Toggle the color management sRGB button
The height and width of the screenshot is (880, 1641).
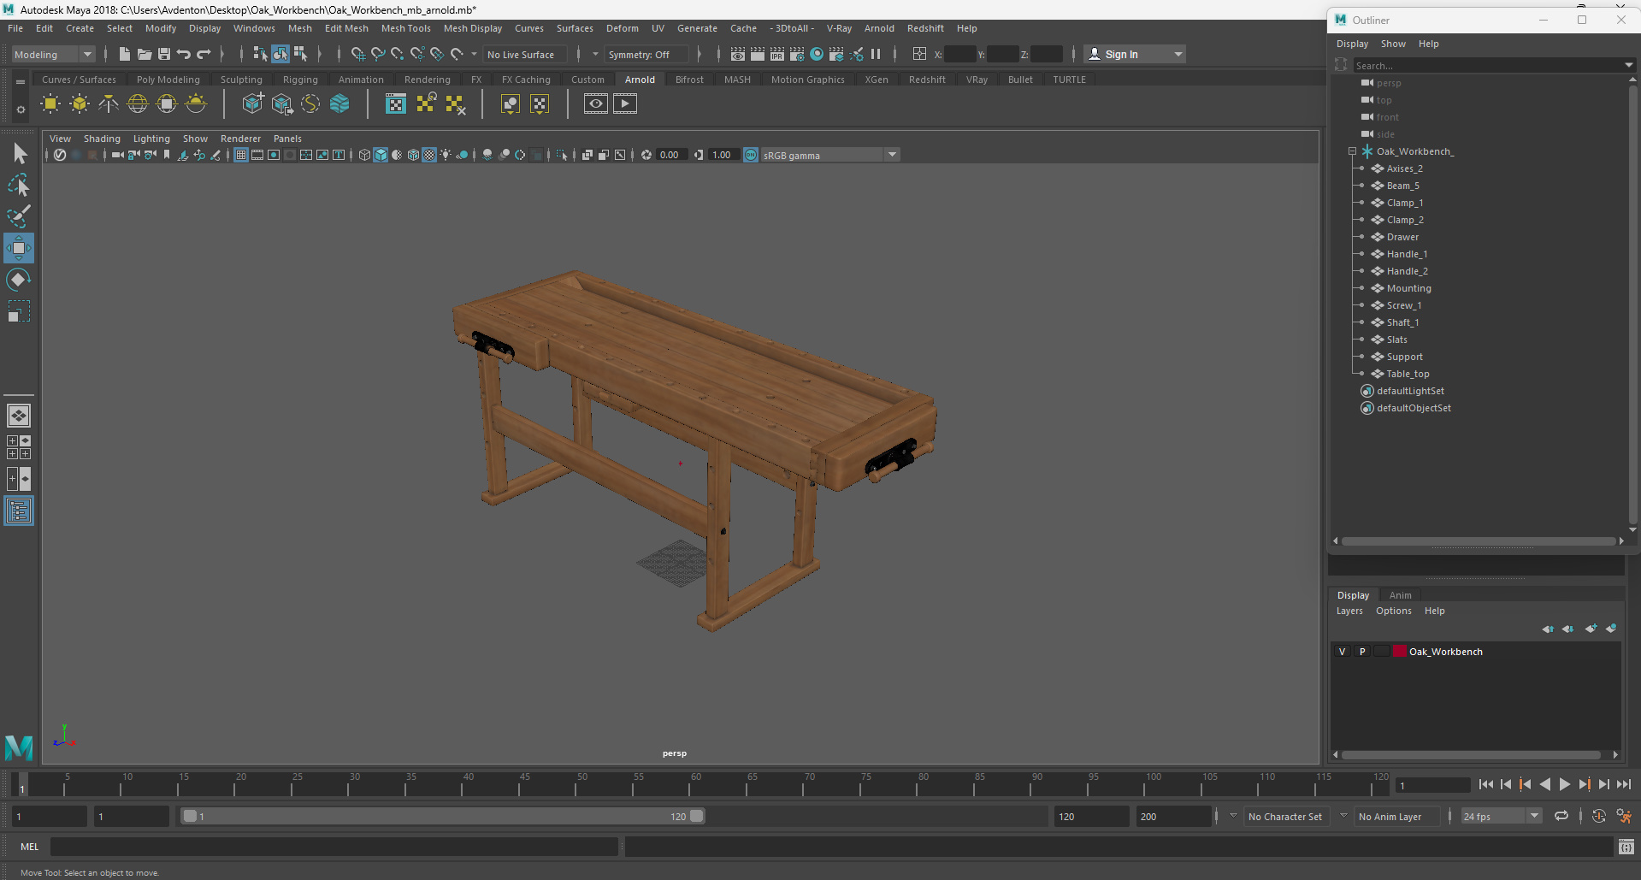tap(751, 155)
